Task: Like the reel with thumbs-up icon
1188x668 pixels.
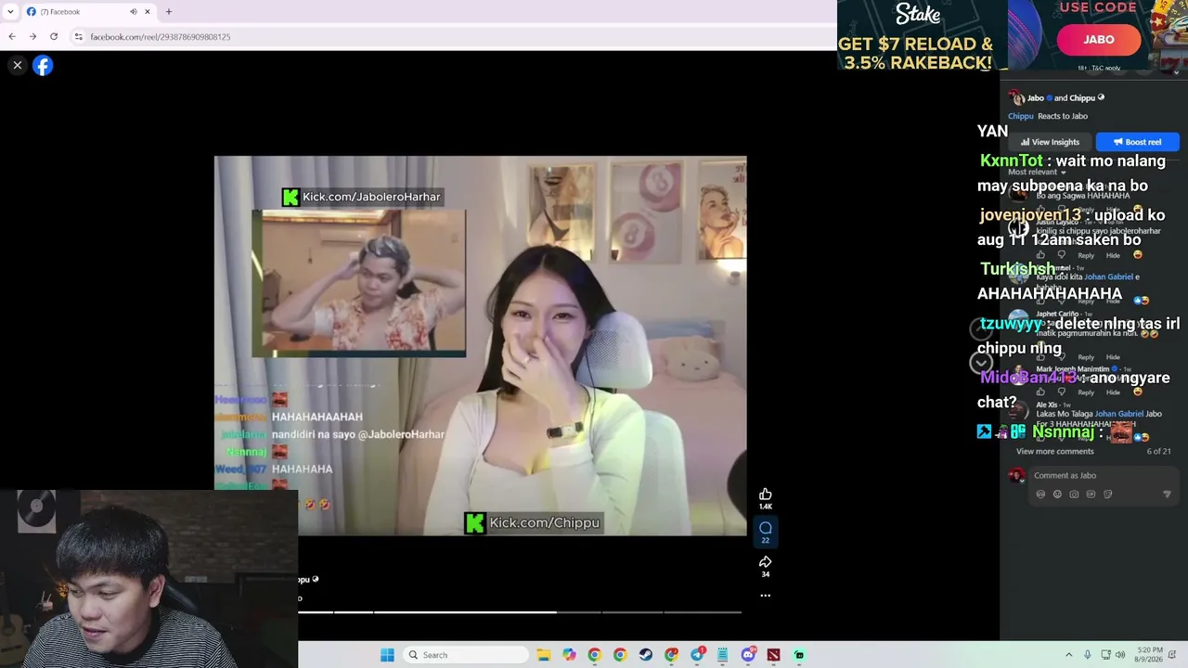Action: (766, 495)
